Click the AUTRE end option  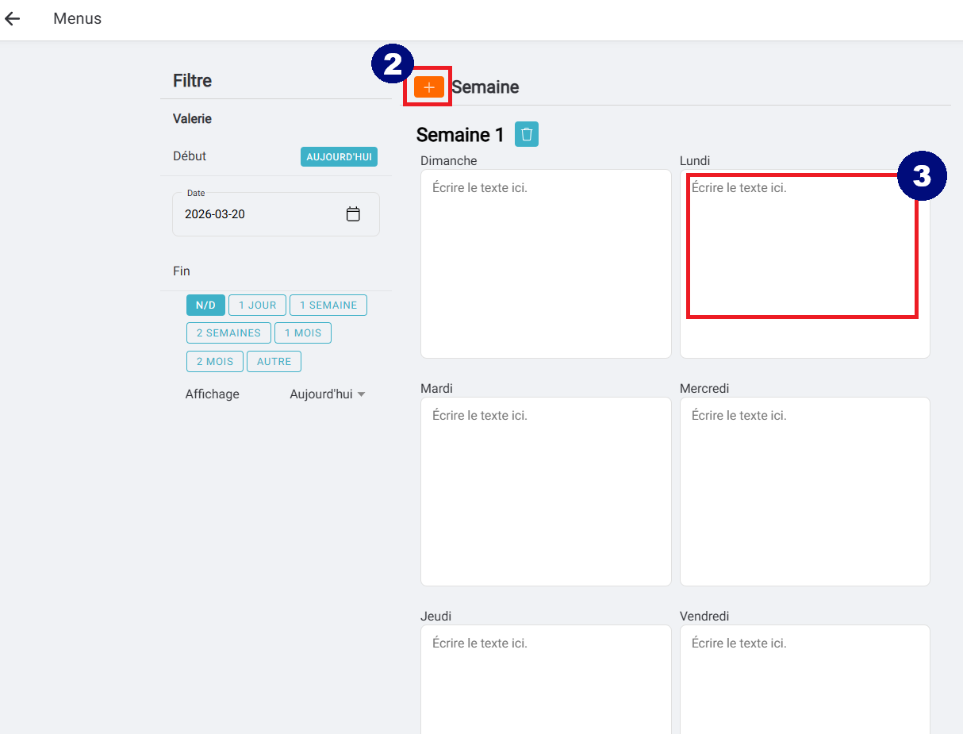[x=274, y=362]
